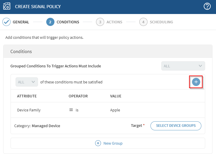Click the Apple value cell
Viewport: 216px width, 156px height.
point(115,110)
